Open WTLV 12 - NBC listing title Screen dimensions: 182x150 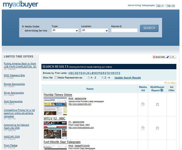tap(54, 119)
